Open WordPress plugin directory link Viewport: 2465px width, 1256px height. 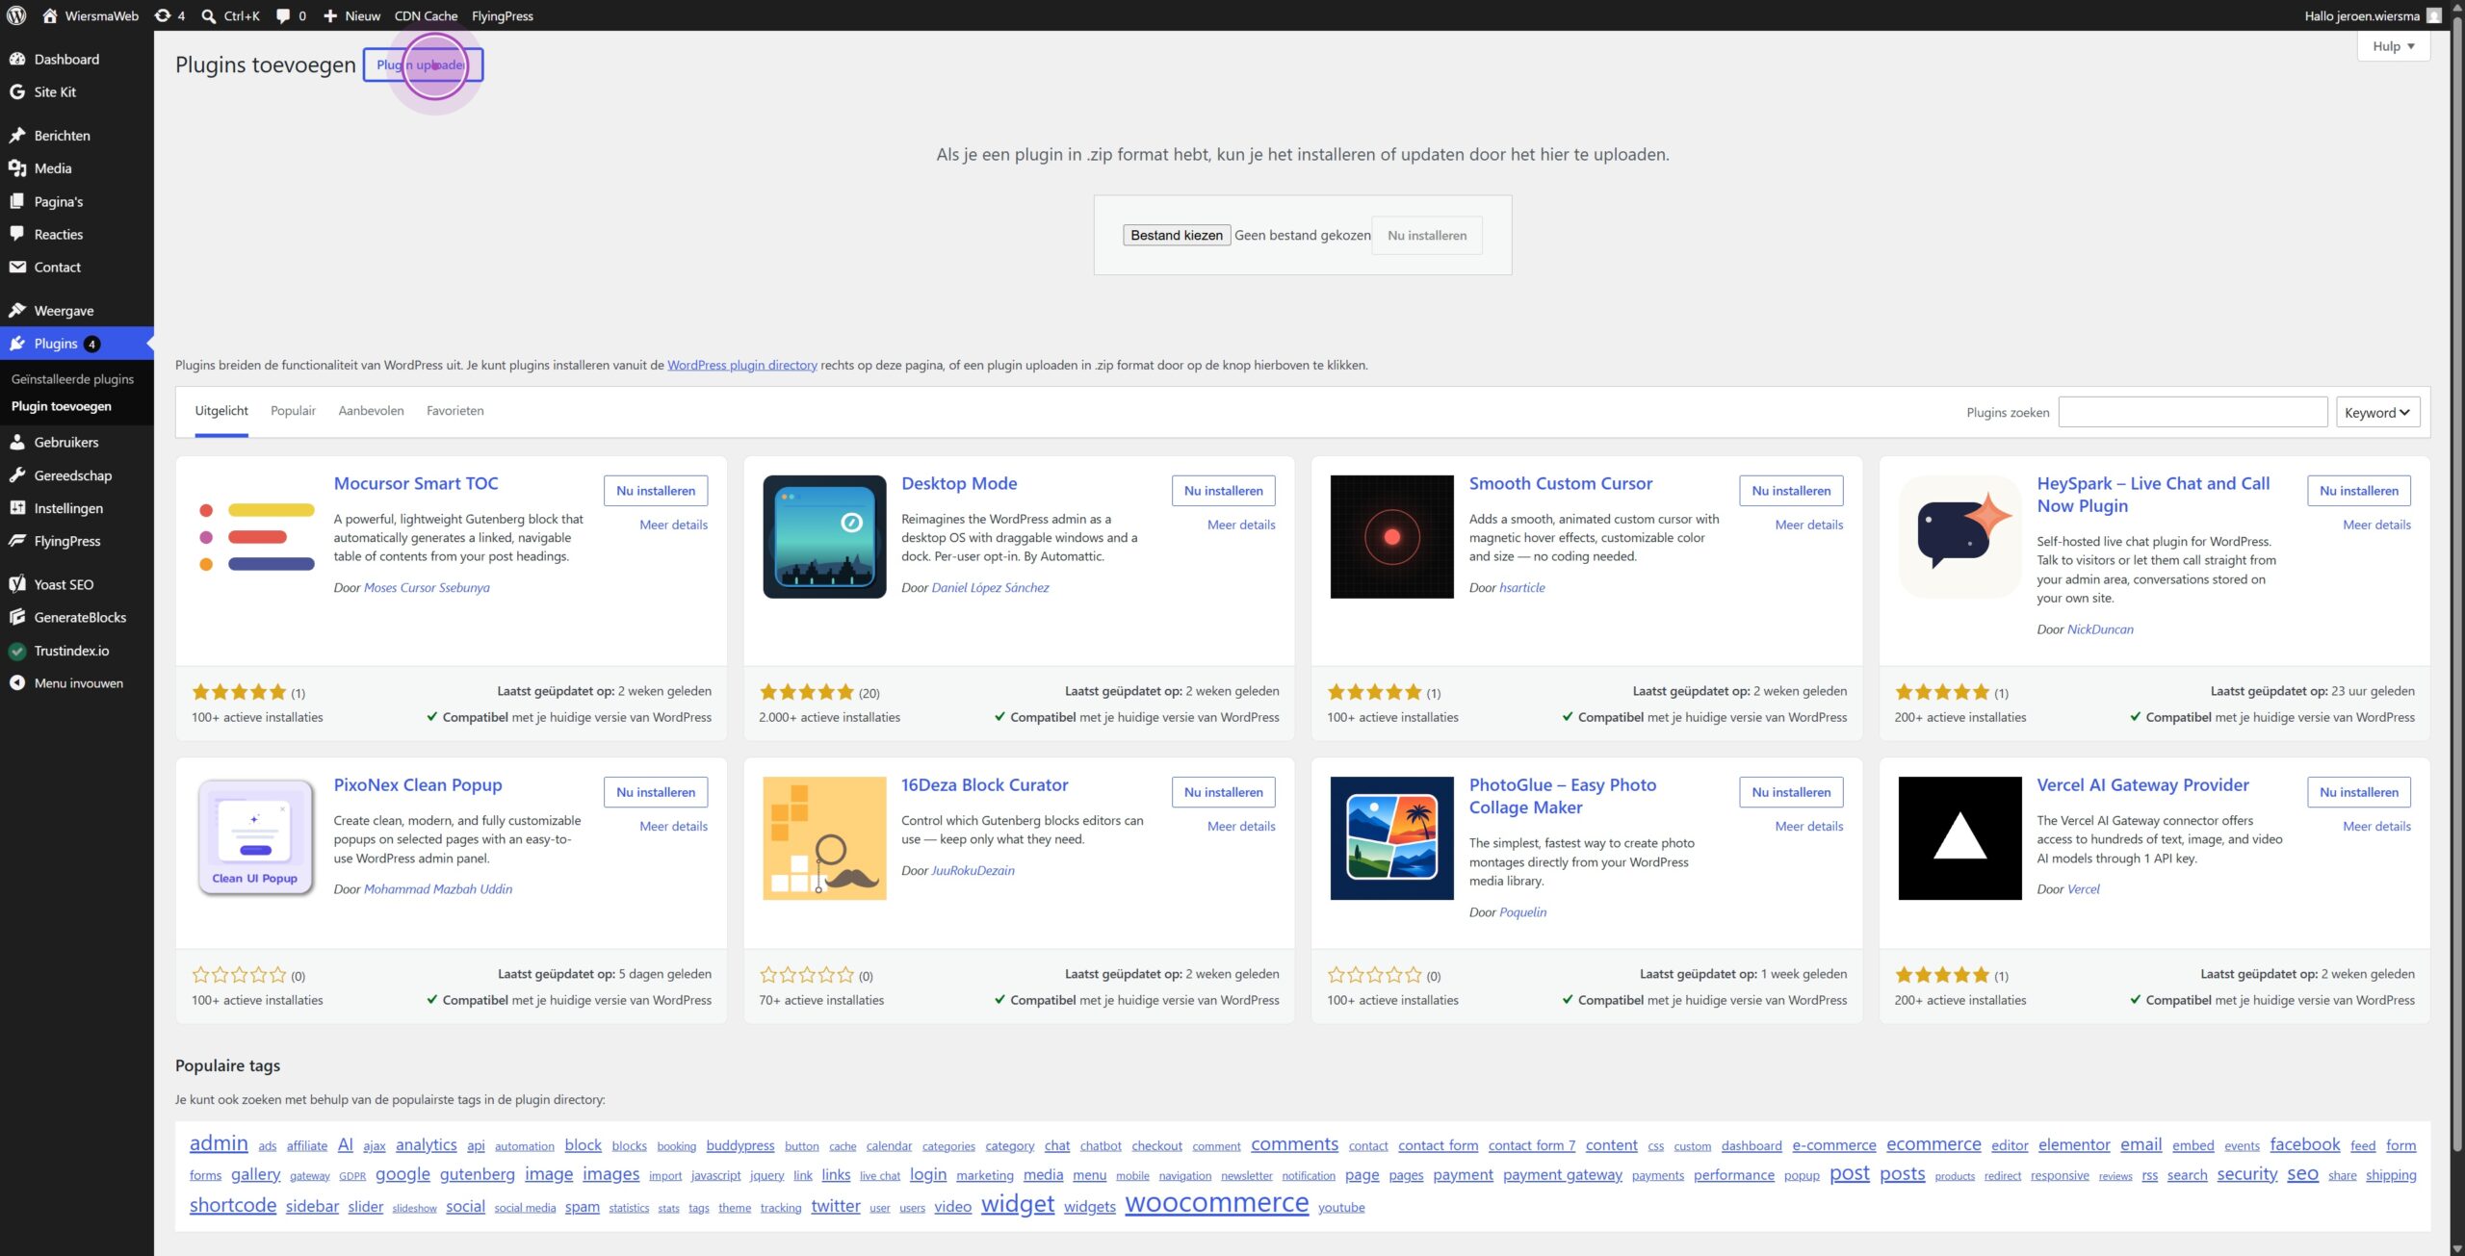(742, 365)
